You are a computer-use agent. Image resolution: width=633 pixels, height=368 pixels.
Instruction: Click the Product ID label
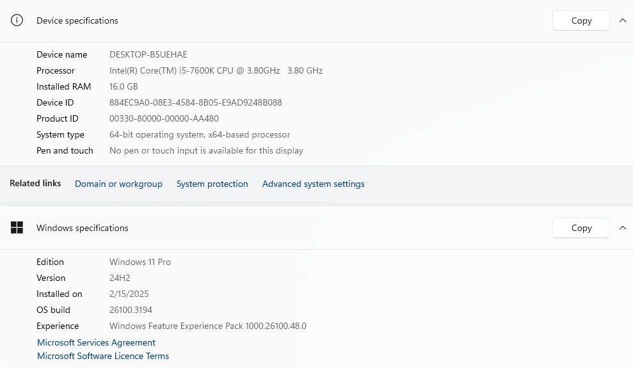click(x=58, y=118)
